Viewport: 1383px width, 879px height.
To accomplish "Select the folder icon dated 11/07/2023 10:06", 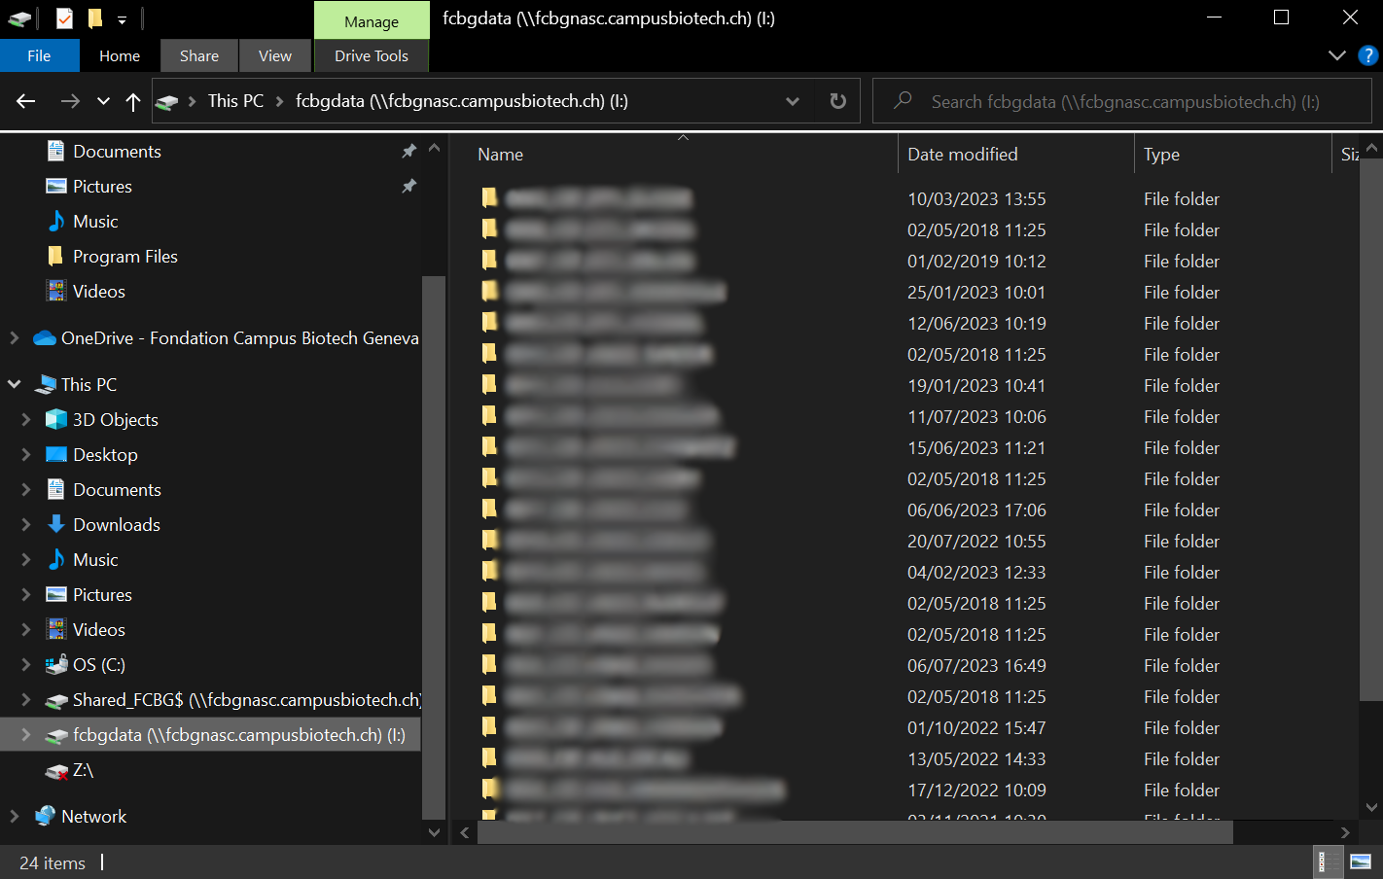I will [489, 415].
